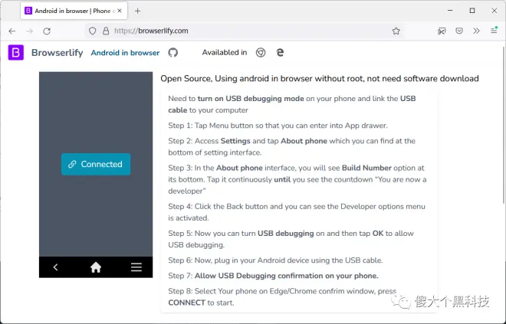Open the Firefox application menu
The image size is (506, 324).
[494, 31]
